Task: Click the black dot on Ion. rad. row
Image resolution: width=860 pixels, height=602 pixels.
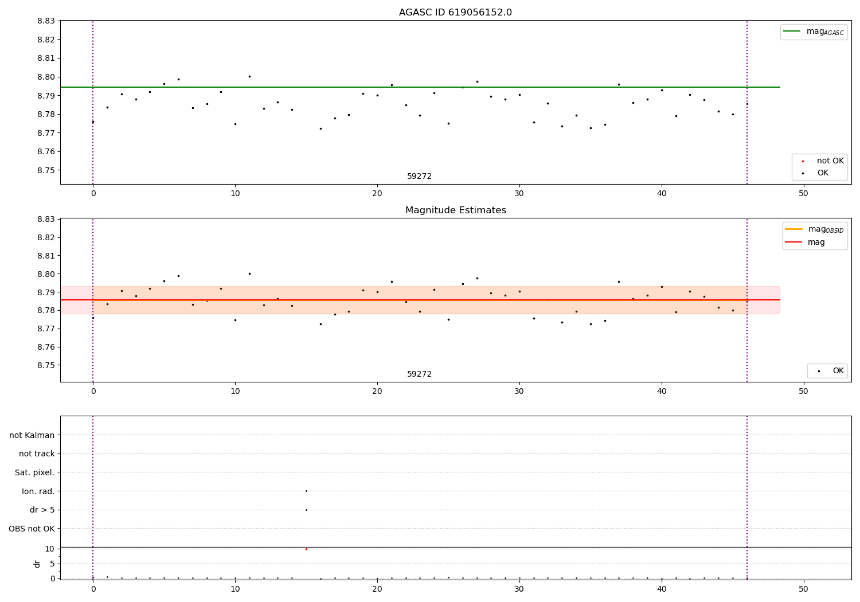Action: pos(306,491)
